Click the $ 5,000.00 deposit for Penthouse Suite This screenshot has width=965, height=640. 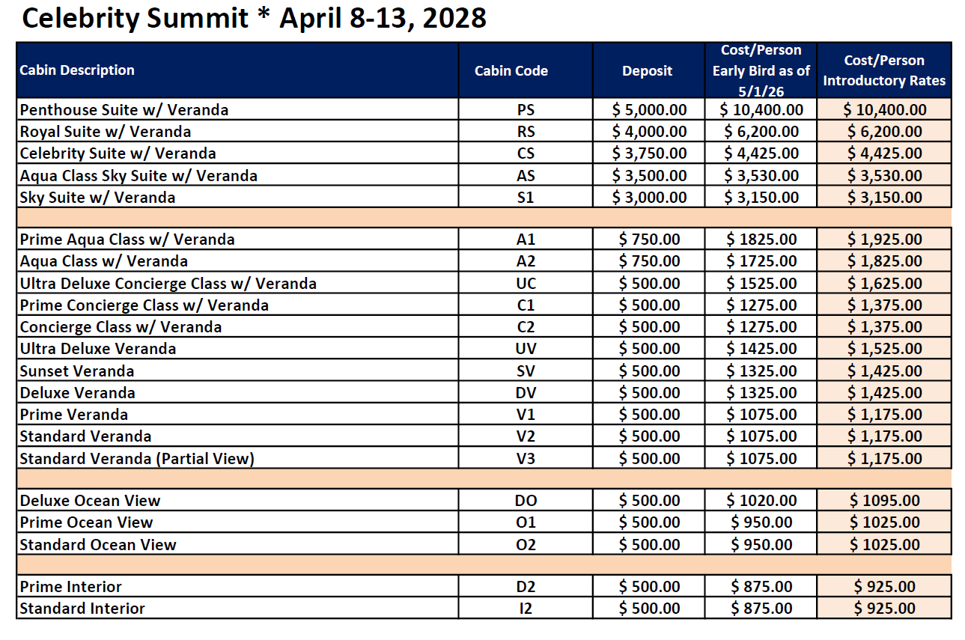649,110
